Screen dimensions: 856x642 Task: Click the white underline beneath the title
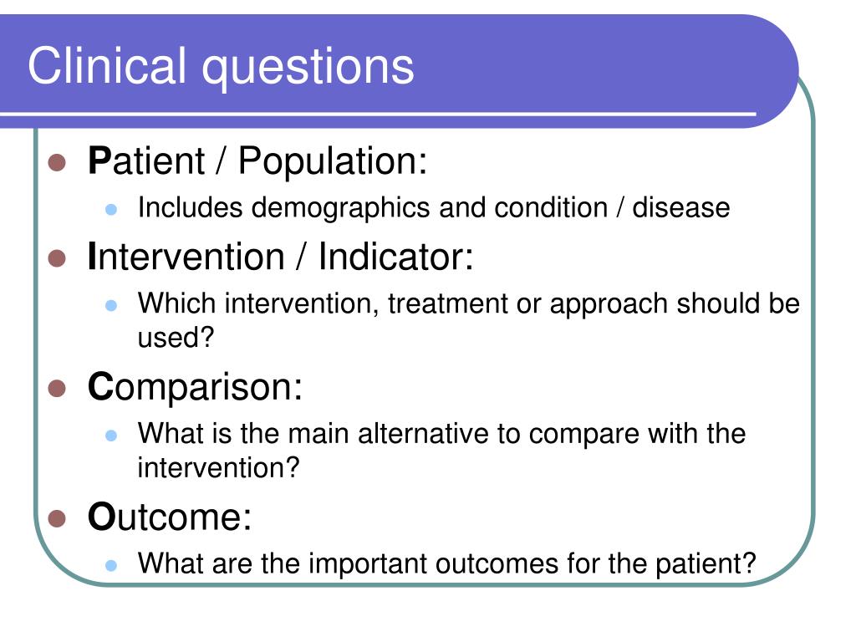(378, 114)
